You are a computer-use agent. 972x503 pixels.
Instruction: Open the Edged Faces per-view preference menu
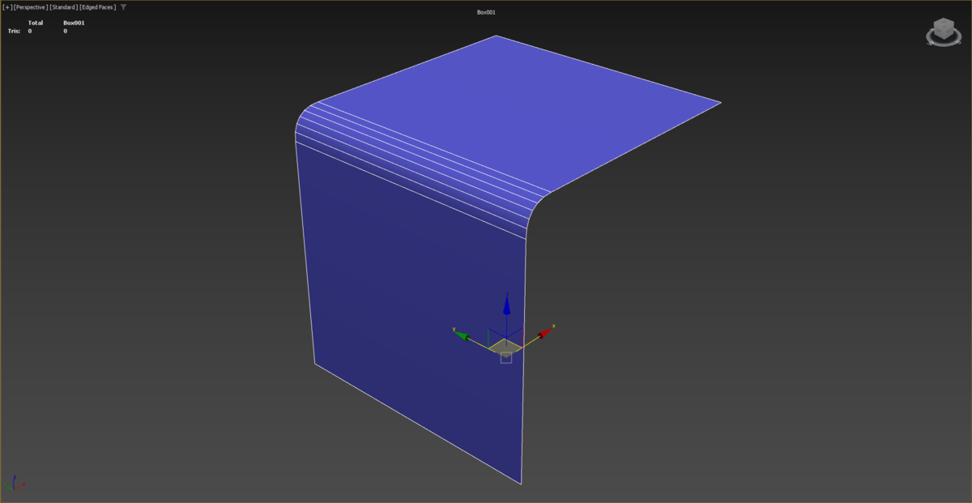coord(97,6)
